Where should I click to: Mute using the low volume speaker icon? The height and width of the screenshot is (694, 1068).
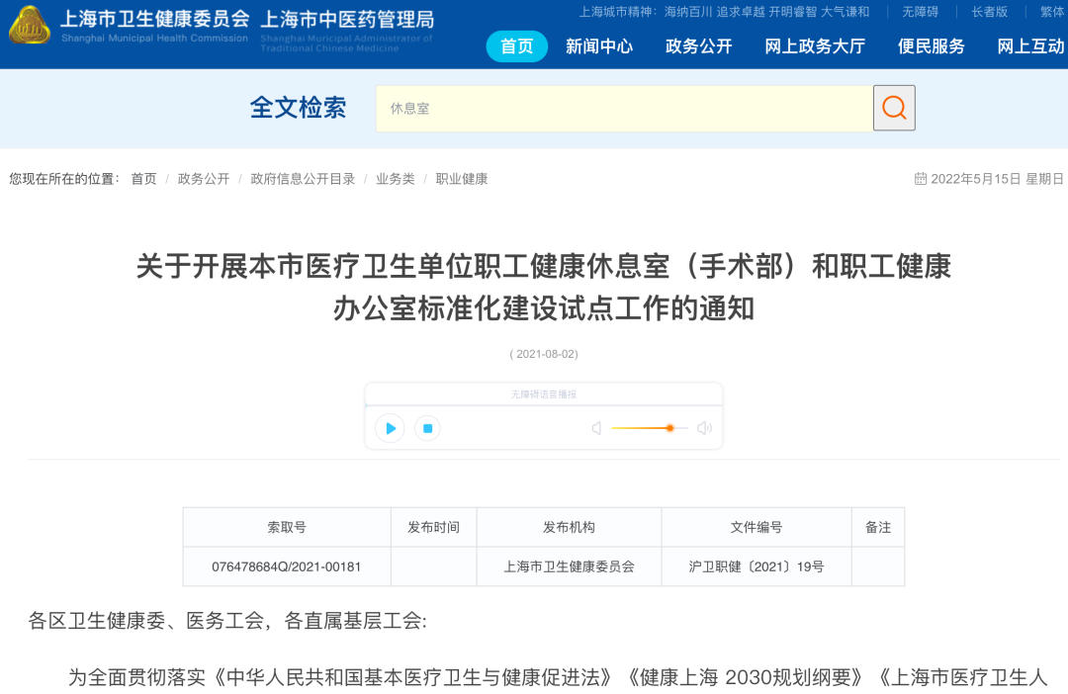coord(596,428)
